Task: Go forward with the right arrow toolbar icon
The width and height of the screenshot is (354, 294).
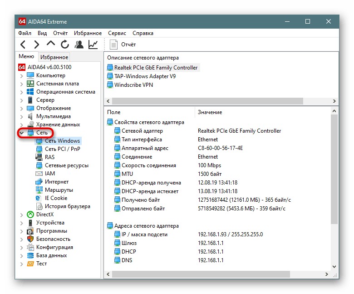Action: 37,45
